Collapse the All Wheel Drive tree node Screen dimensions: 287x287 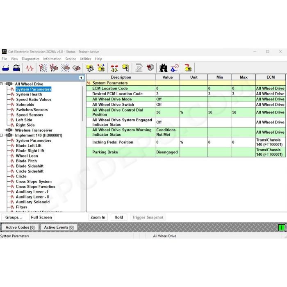tap(2, 84)
